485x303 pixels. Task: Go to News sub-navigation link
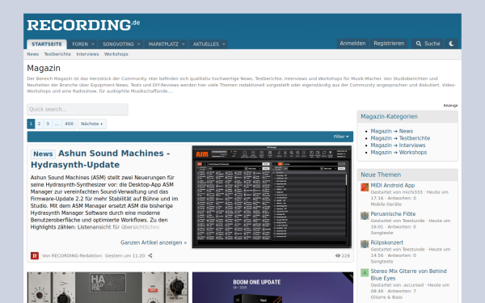[33, 54]
